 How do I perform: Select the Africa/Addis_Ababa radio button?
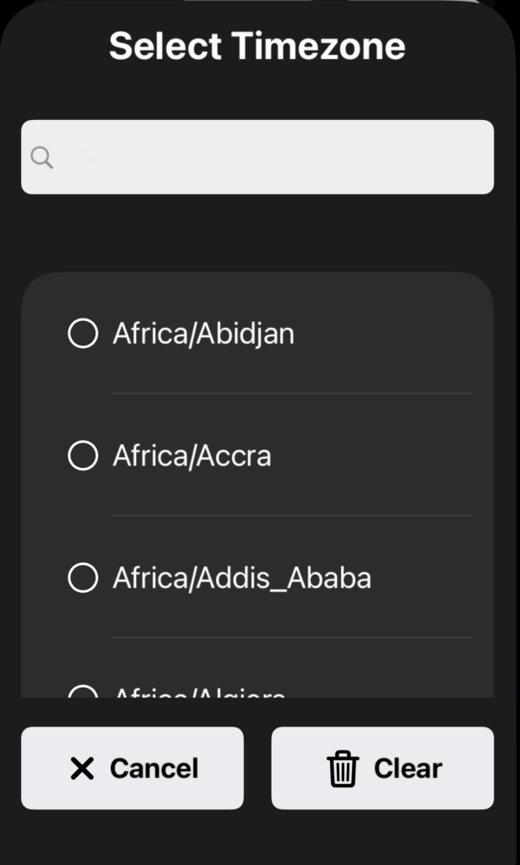click(x=83, y=579)
